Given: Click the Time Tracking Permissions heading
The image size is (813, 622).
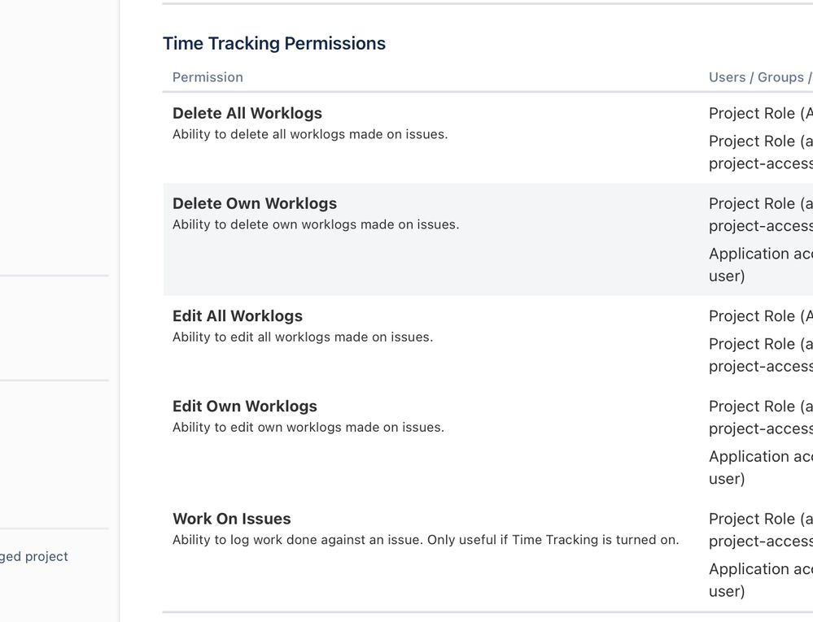Looking at the screenshot, I should pyautogui.click(x=274, y=44).
